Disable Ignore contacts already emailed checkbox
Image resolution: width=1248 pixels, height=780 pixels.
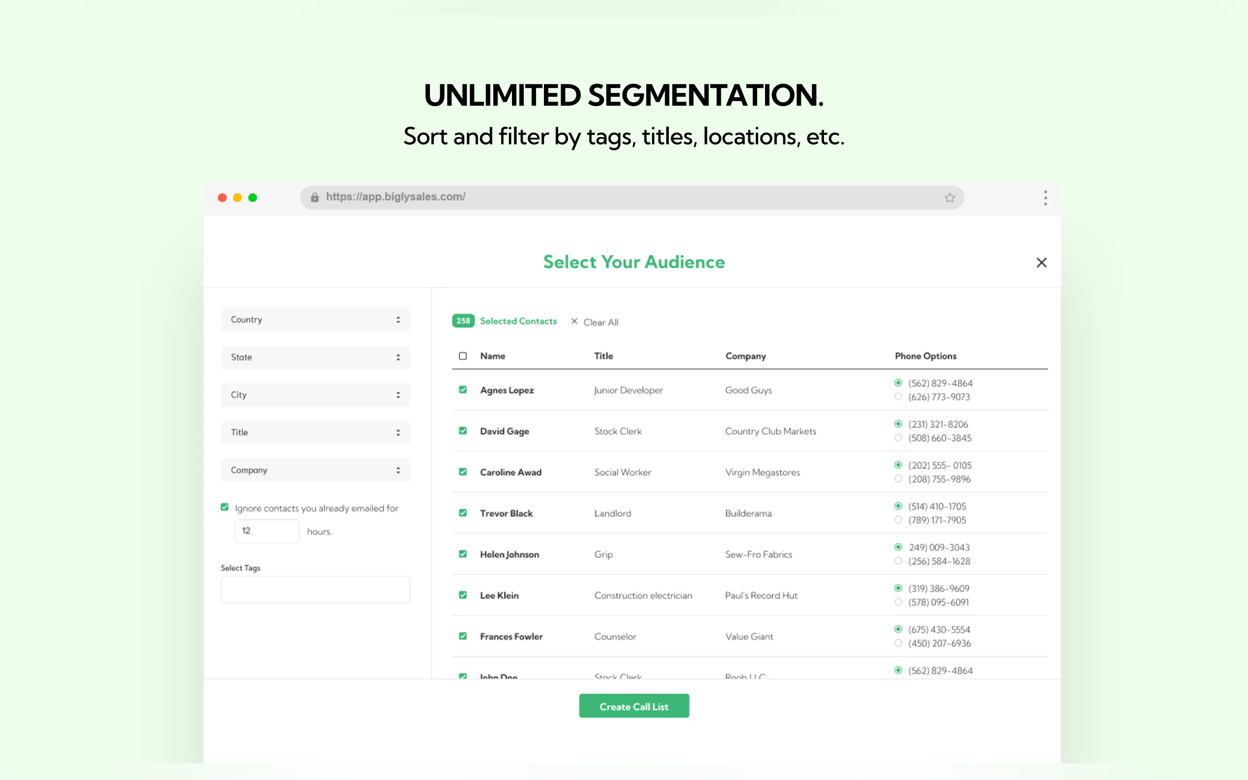point(225,507)
